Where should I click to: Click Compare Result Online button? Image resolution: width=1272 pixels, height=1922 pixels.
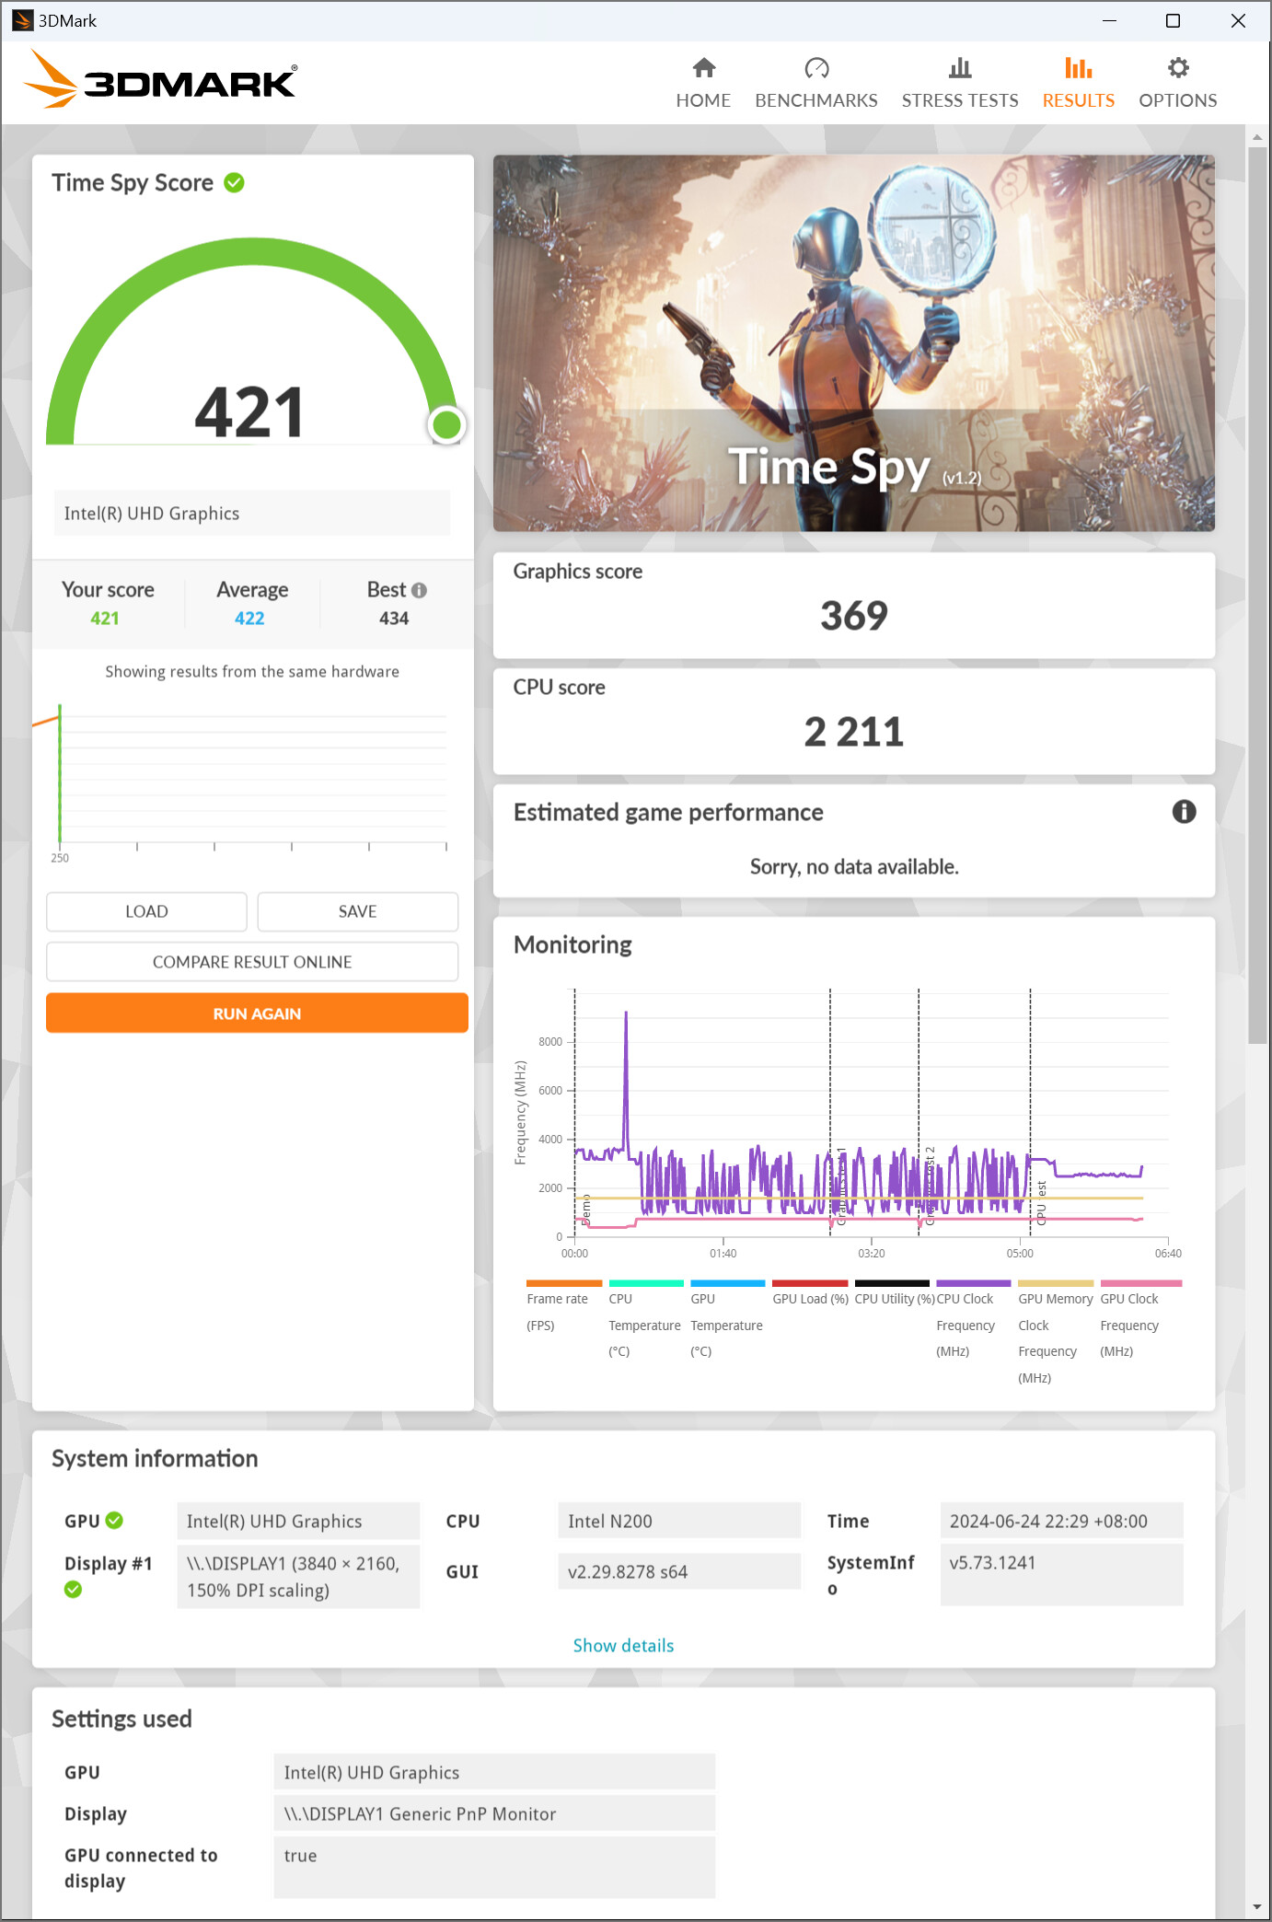coord(252,962)
